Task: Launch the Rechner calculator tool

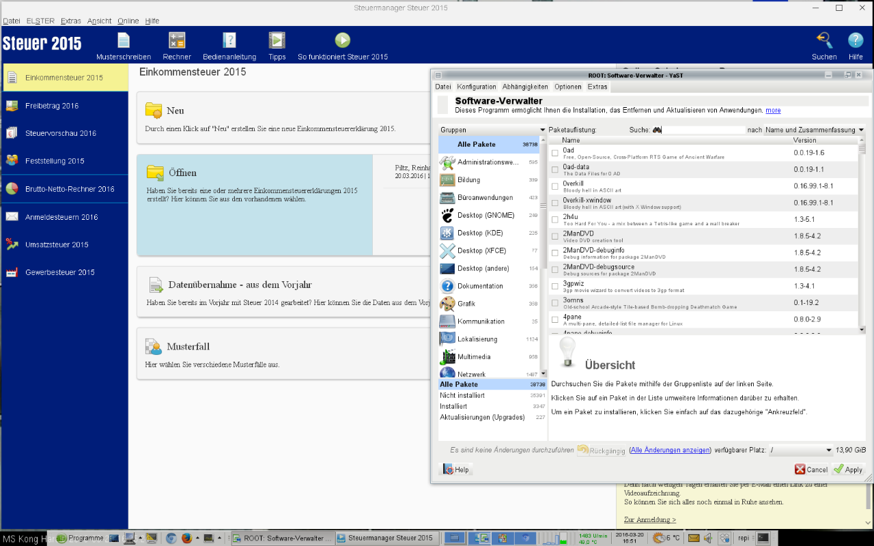Action: [x=177, y=46]
